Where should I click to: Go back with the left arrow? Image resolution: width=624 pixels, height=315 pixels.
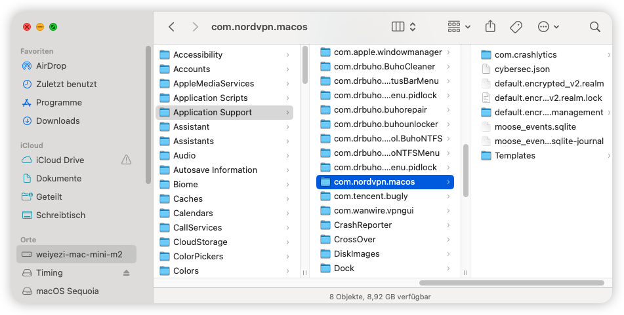click(x=171, y=27)
